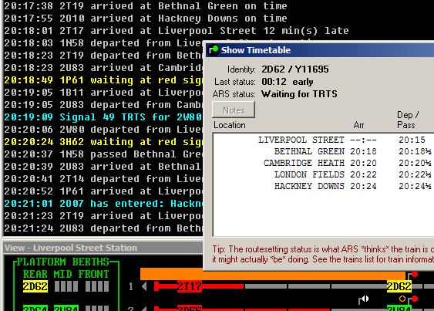Click the red platform 1 starting signal
This screenshot has width=434, height=311.
point(415,275)
